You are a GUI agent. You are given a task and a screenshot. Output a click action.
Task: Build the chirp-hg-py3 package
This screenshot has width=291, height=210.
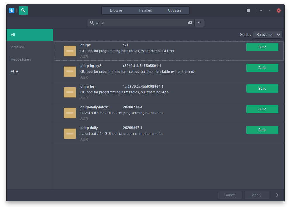(x=262, y=68)
